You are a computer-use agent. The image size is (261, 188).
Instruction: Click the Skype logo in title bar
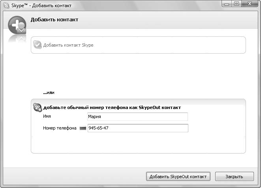click(x=6, y=5)
